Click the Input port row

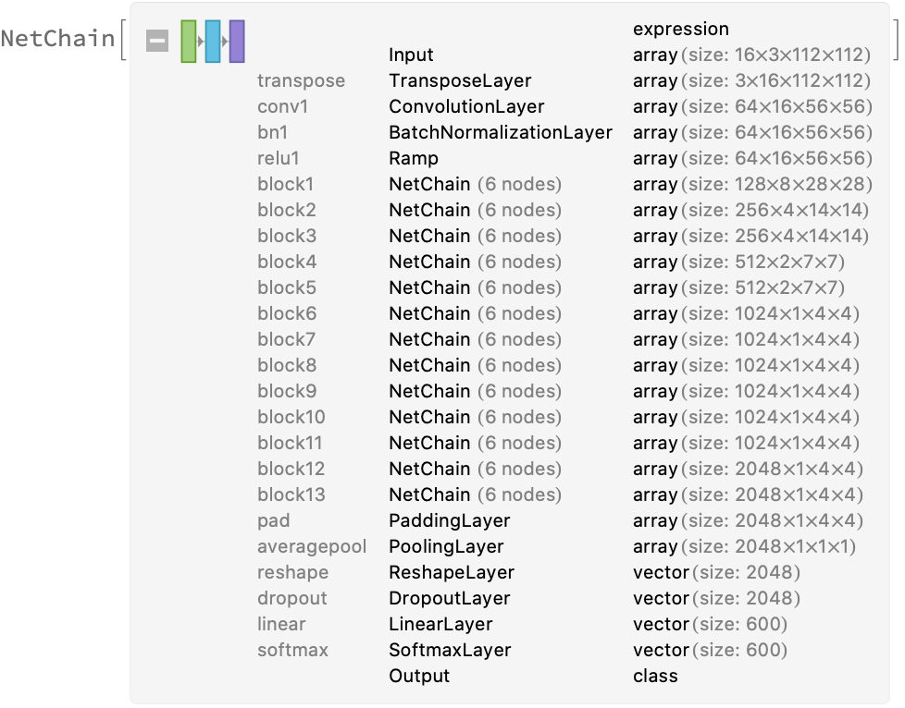[411, 55]
